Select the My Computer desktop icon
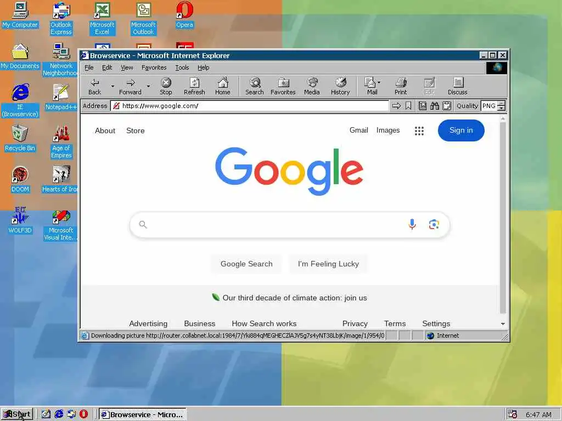The height and width of the screenshot is (421, 562). click(x=20, y=15)
